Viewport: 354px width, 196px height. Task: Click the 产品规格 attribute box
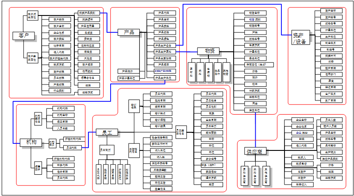[x=165, y=32]
